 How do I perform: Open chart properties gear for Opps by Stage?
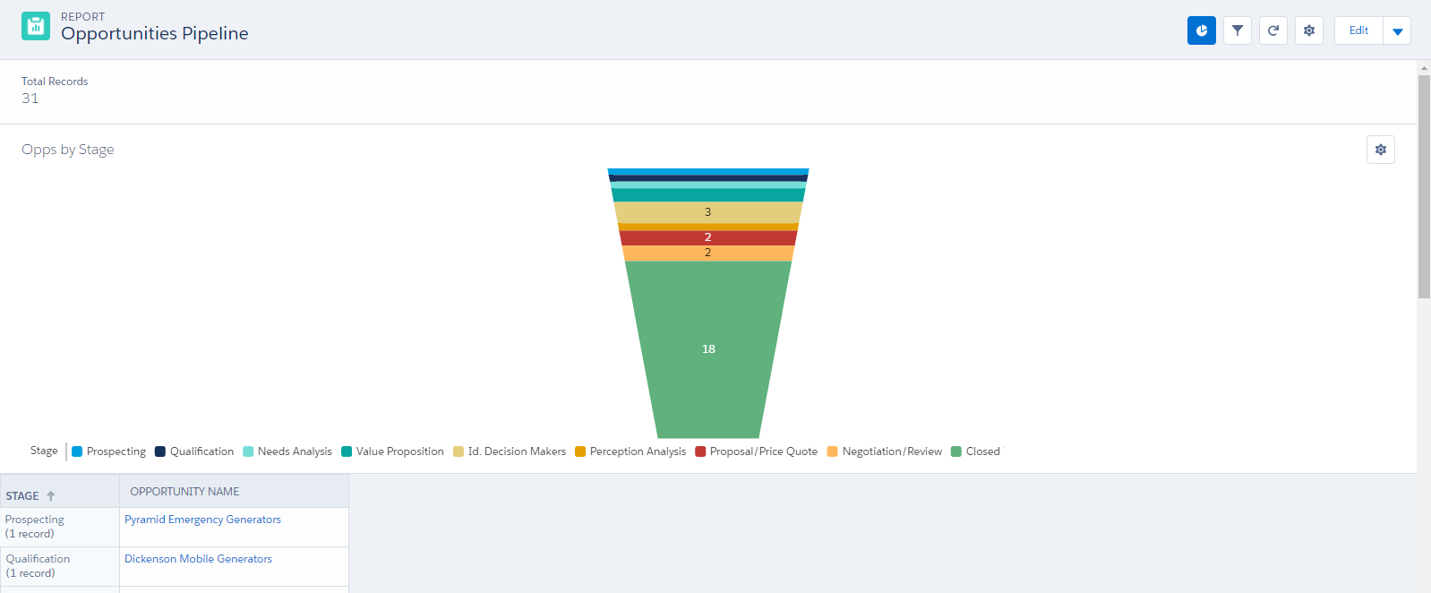coord(1380,150)
